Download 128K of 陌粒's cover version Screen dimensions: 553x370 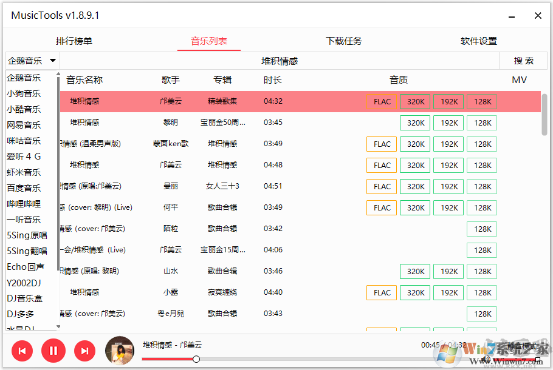(481, 229)
